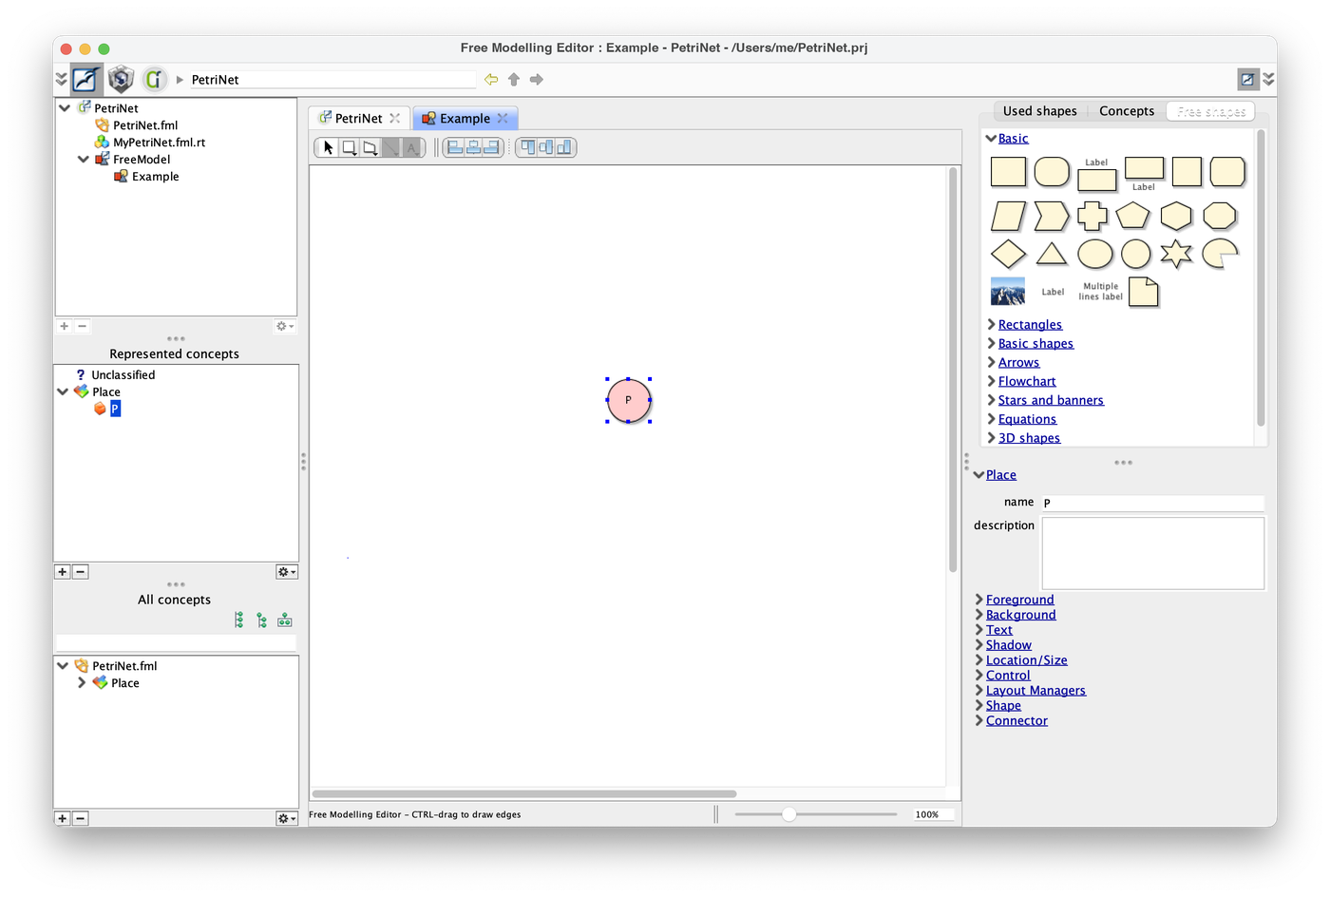Click the forward navigation arrow
Image resolution: width=1330 pixels, height=897 pixels.
point(537,80)
